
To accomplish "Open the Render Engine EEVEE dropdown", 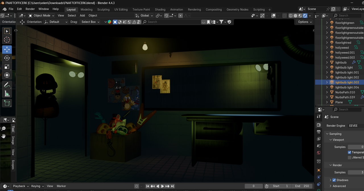I will pyautogui.click(x=355, y=126).
